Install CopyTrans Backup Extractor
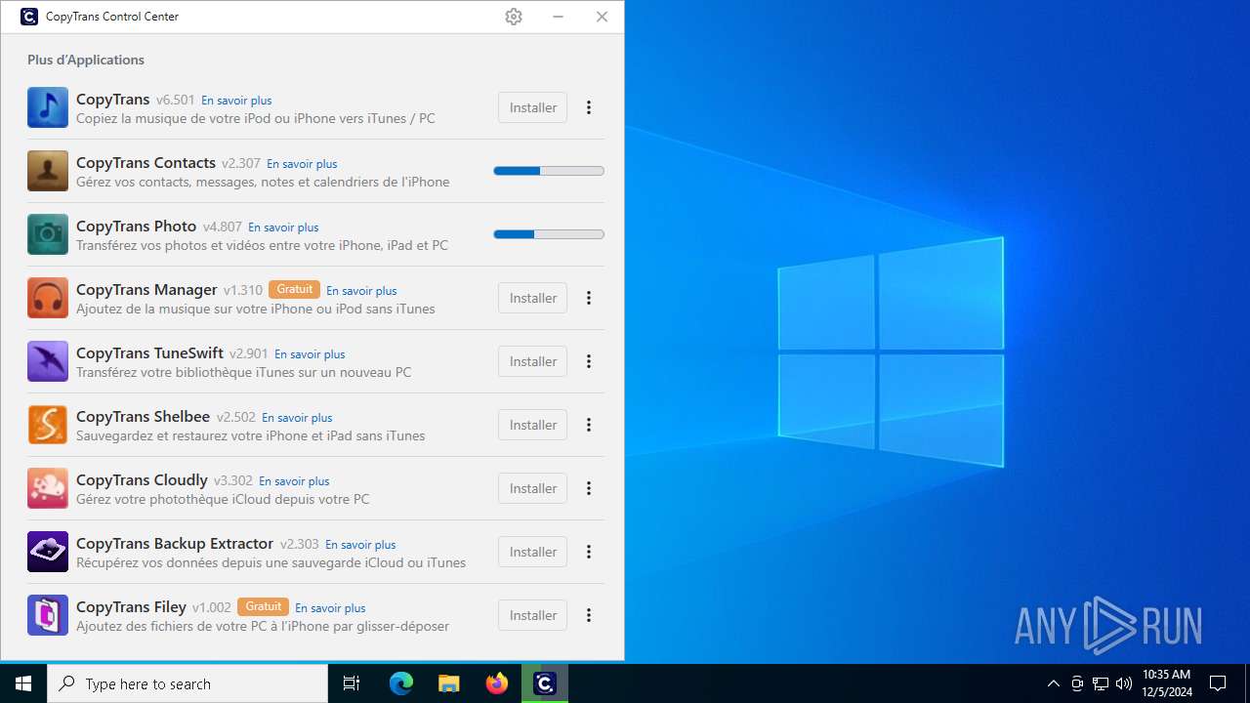 click(532, 552)
